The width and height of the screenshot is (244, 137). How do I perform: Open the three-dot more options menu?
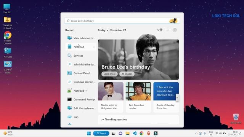[168, 30]
